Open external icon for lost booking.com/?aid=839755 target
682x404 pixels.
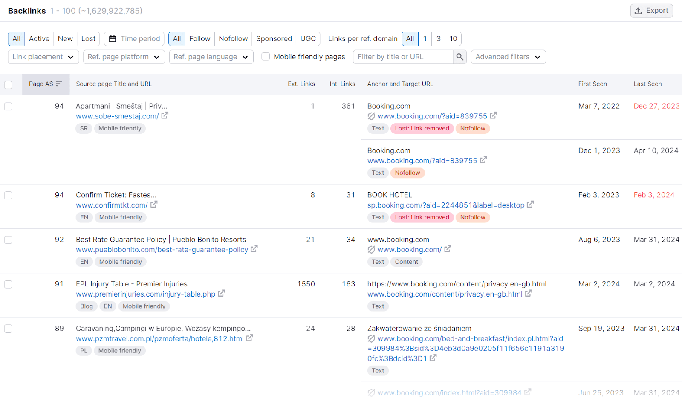(x=493, y=115)
